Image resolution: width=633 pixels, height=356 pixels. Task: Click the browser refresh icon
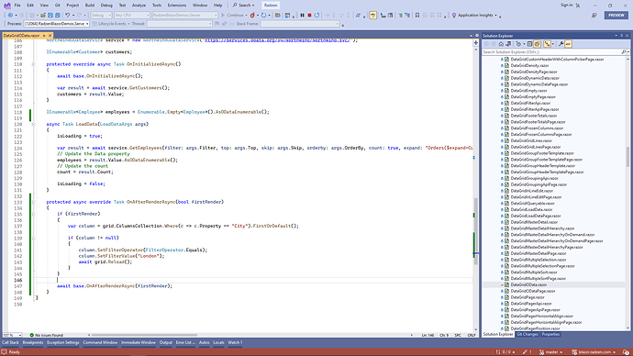click(263, 16)
